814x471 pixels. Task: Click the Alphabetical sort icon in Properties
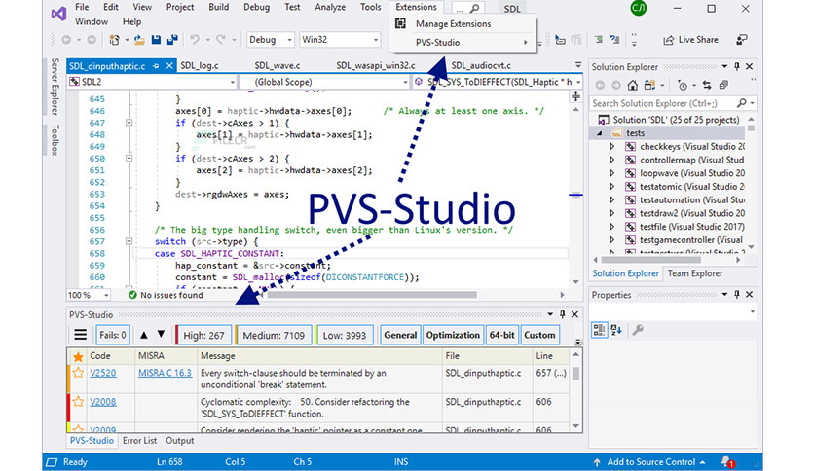[616, 330]
